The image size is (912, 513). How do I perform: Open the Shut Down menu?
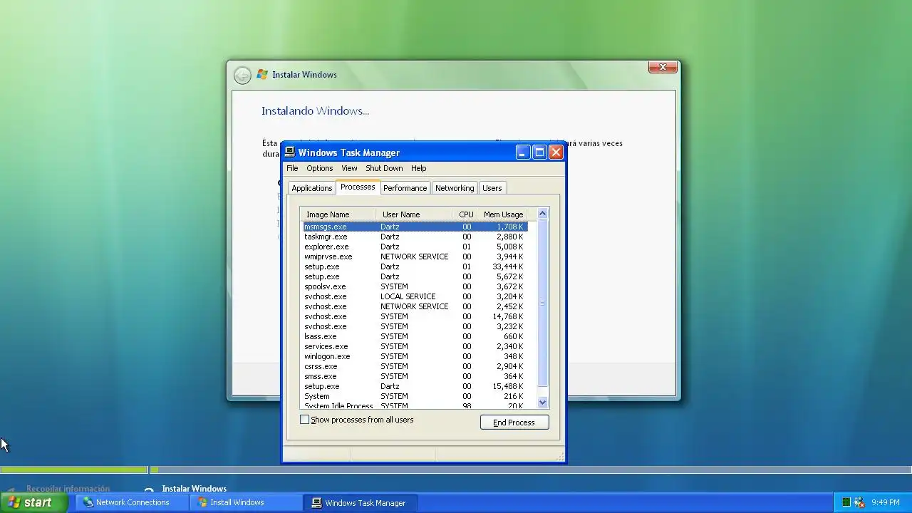point(384,168)
